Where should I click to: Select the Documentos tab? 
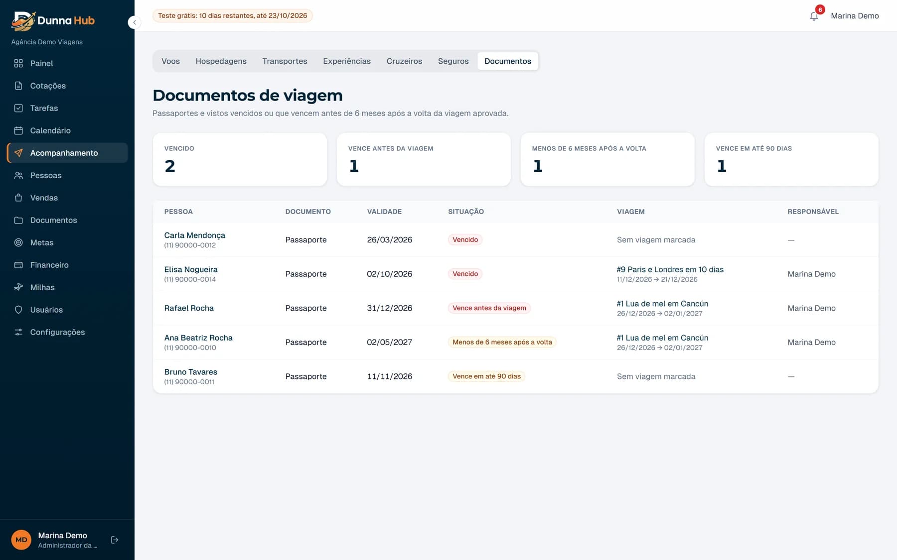(x=508, y=61)
